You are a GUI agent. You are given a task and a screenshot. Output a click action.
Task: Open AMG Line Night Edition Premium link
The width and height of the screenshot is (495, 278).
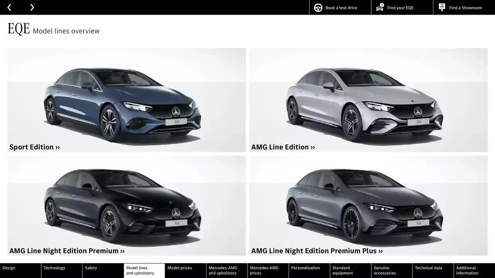67,251
